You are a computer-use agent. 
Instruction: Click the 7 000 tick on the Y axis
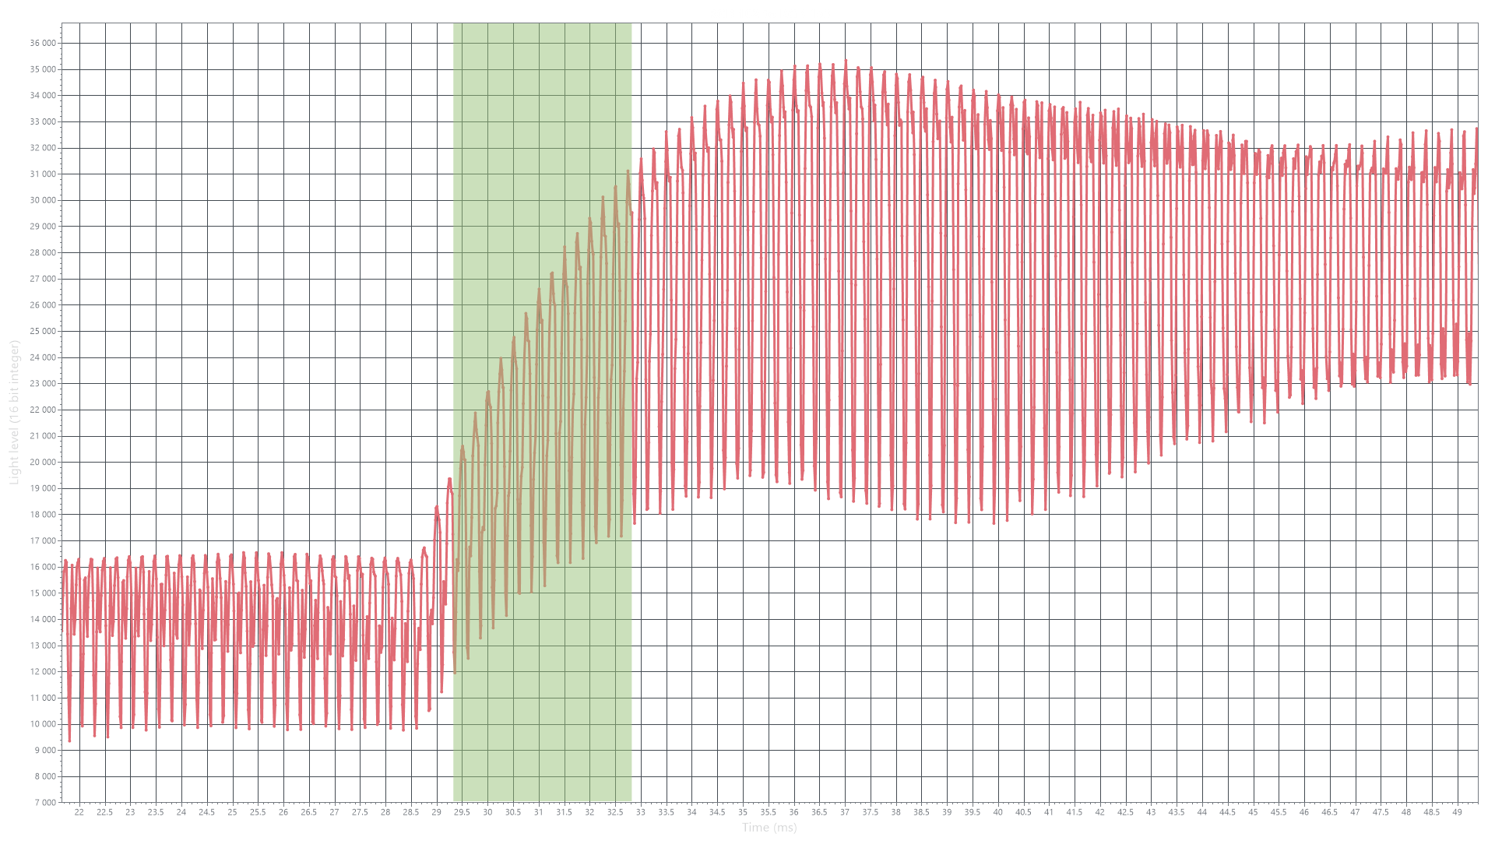(x=45, y=802)
